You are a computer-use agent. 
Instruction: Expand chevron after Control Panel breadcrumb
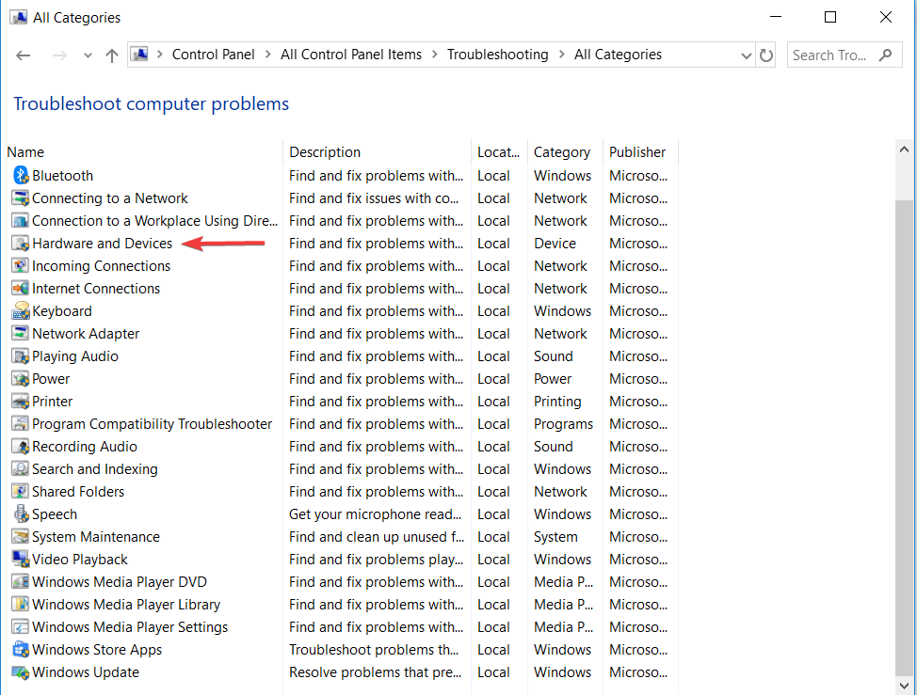(x=267, y=55)
